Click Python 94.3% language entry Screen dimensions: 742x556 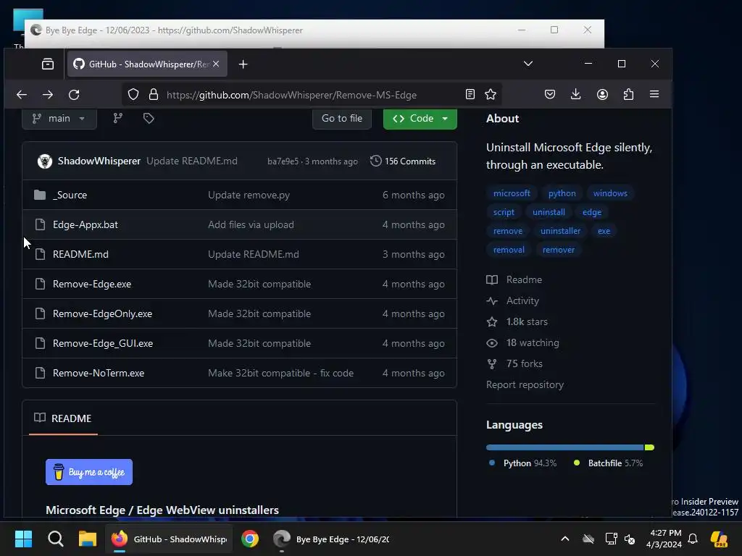tap(523, 463)
